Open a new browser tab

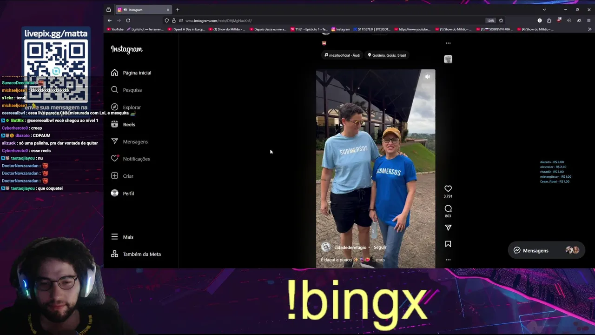click(x=177, y=10)
